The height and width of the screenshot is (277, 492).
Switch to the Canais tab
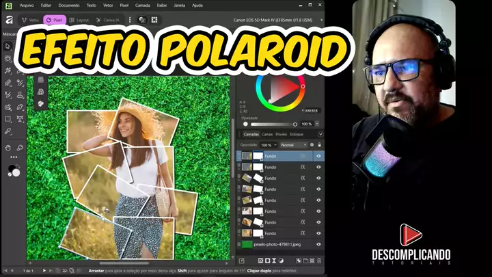(267, 134)
